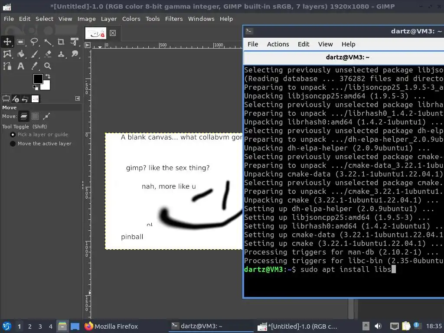Switch to Device Status tab
The height and width of the screenshot is (333, 444).
(x=16, y=99)
